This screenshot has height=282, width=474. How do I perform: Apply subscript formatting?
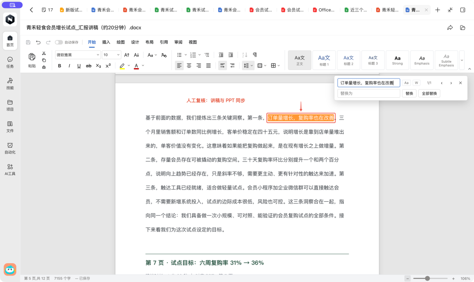pyautogui.click(x=98, y=66)
